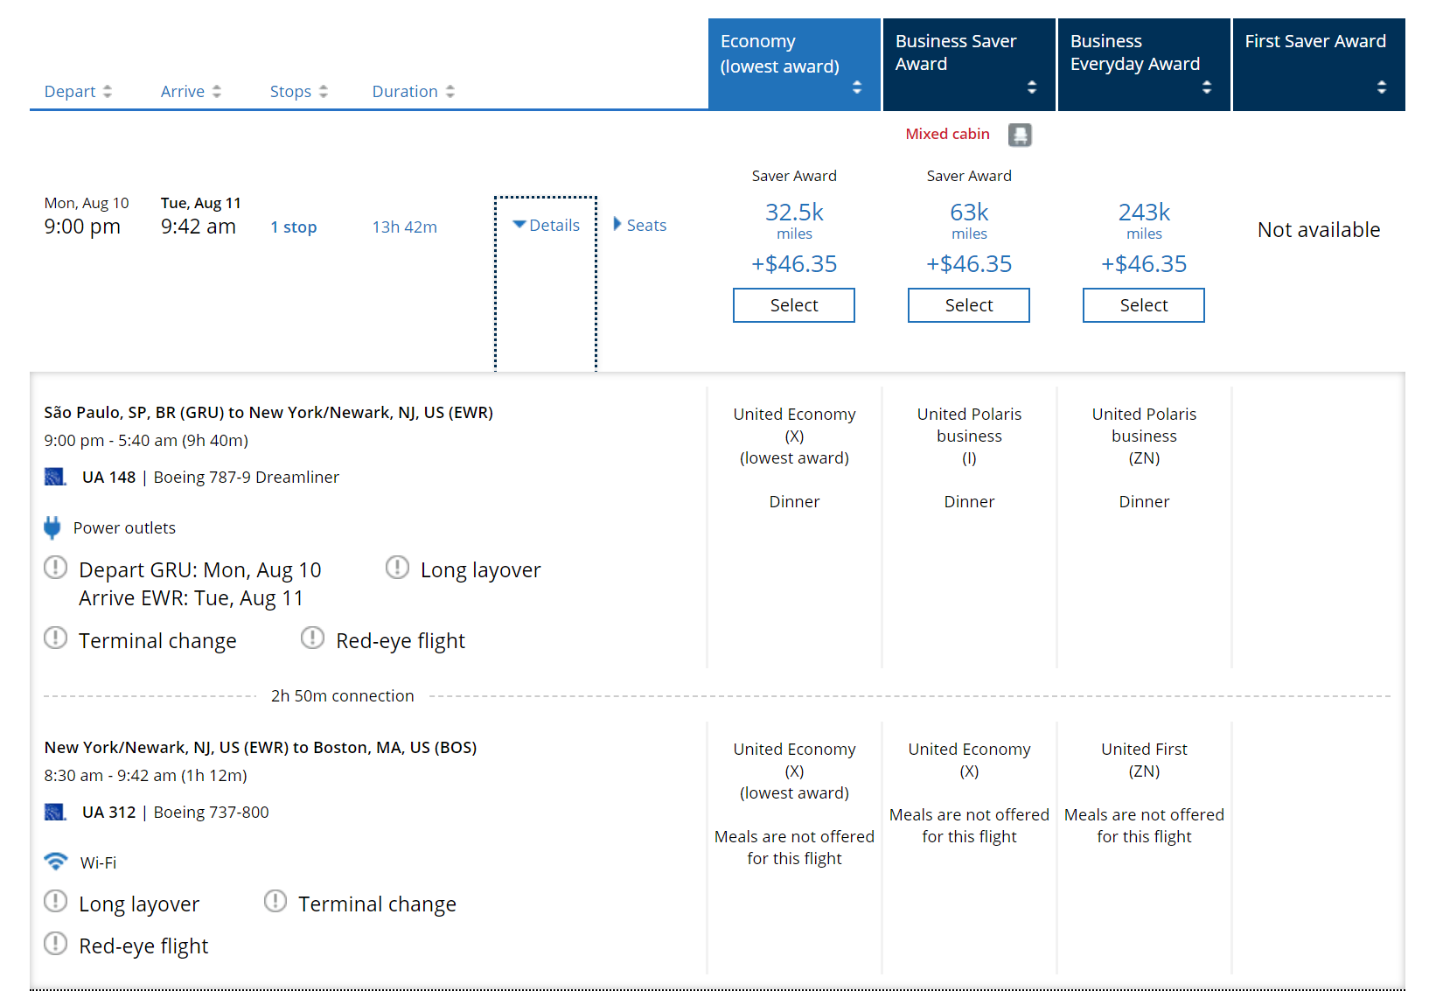Click the United logo beside UA 148

point(55,477)
